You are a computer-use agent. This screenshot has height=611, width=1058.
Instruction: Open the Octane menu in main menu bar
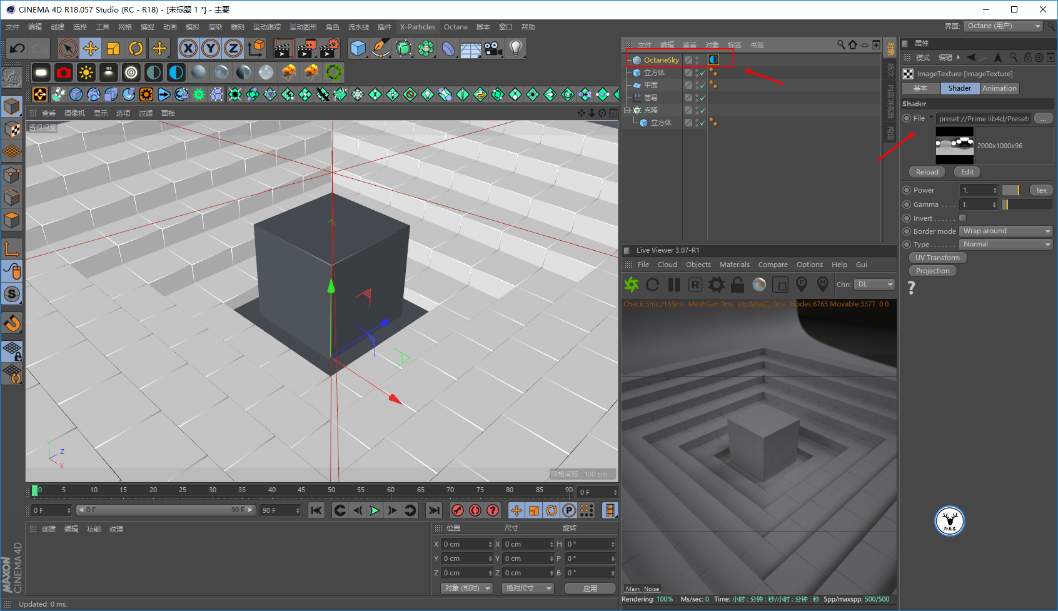[x=456, y=27]
